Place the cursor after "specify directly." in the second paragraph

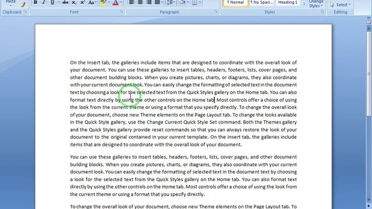point(205,194)
